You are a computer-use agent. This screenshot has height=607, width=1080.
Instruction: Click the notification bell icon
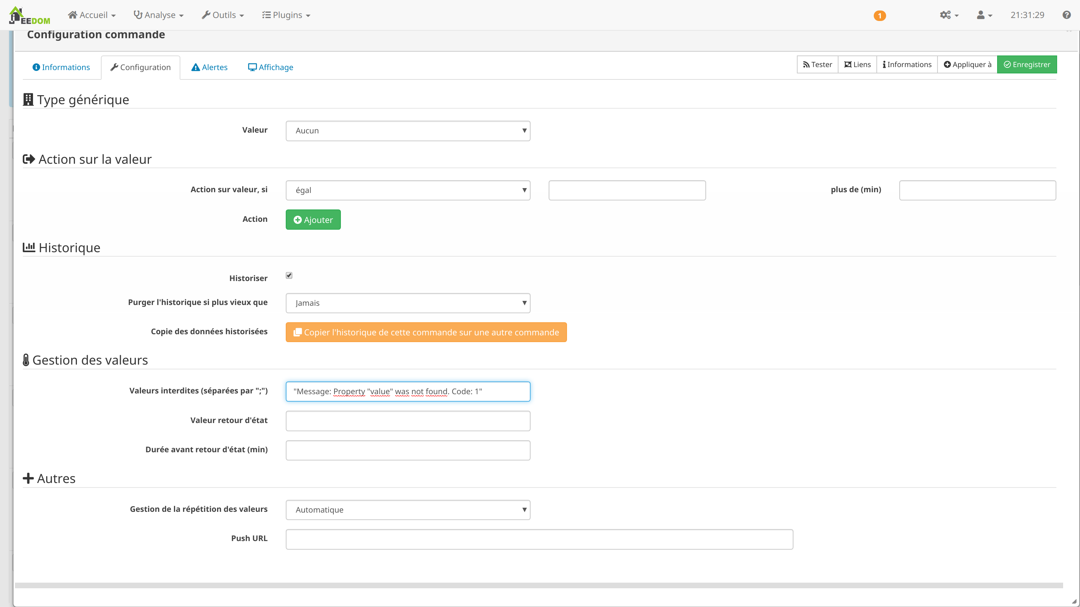(x=879, y=15)
